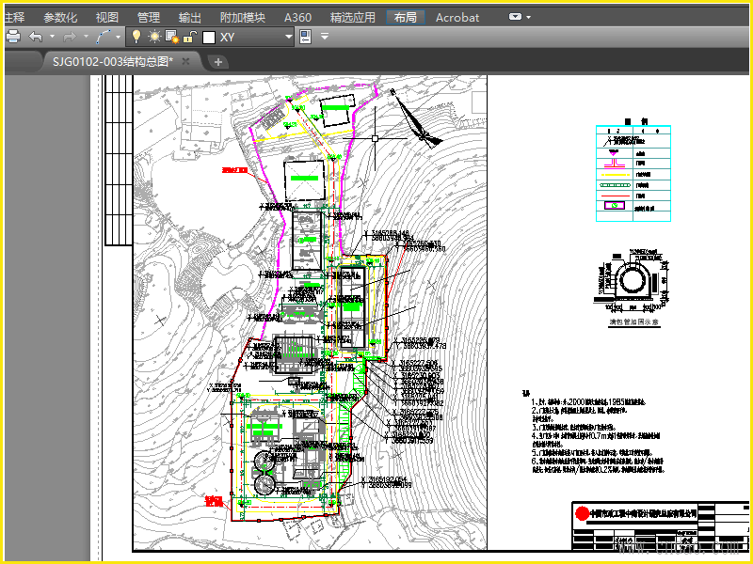Click the ribbon minimize panel button

(x=516, y=17)
